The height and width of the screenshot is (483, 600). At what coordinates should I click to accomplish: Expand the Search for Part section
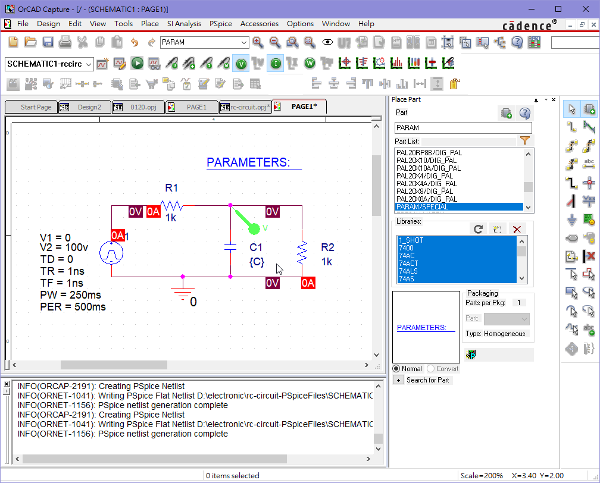coord(398,380)
